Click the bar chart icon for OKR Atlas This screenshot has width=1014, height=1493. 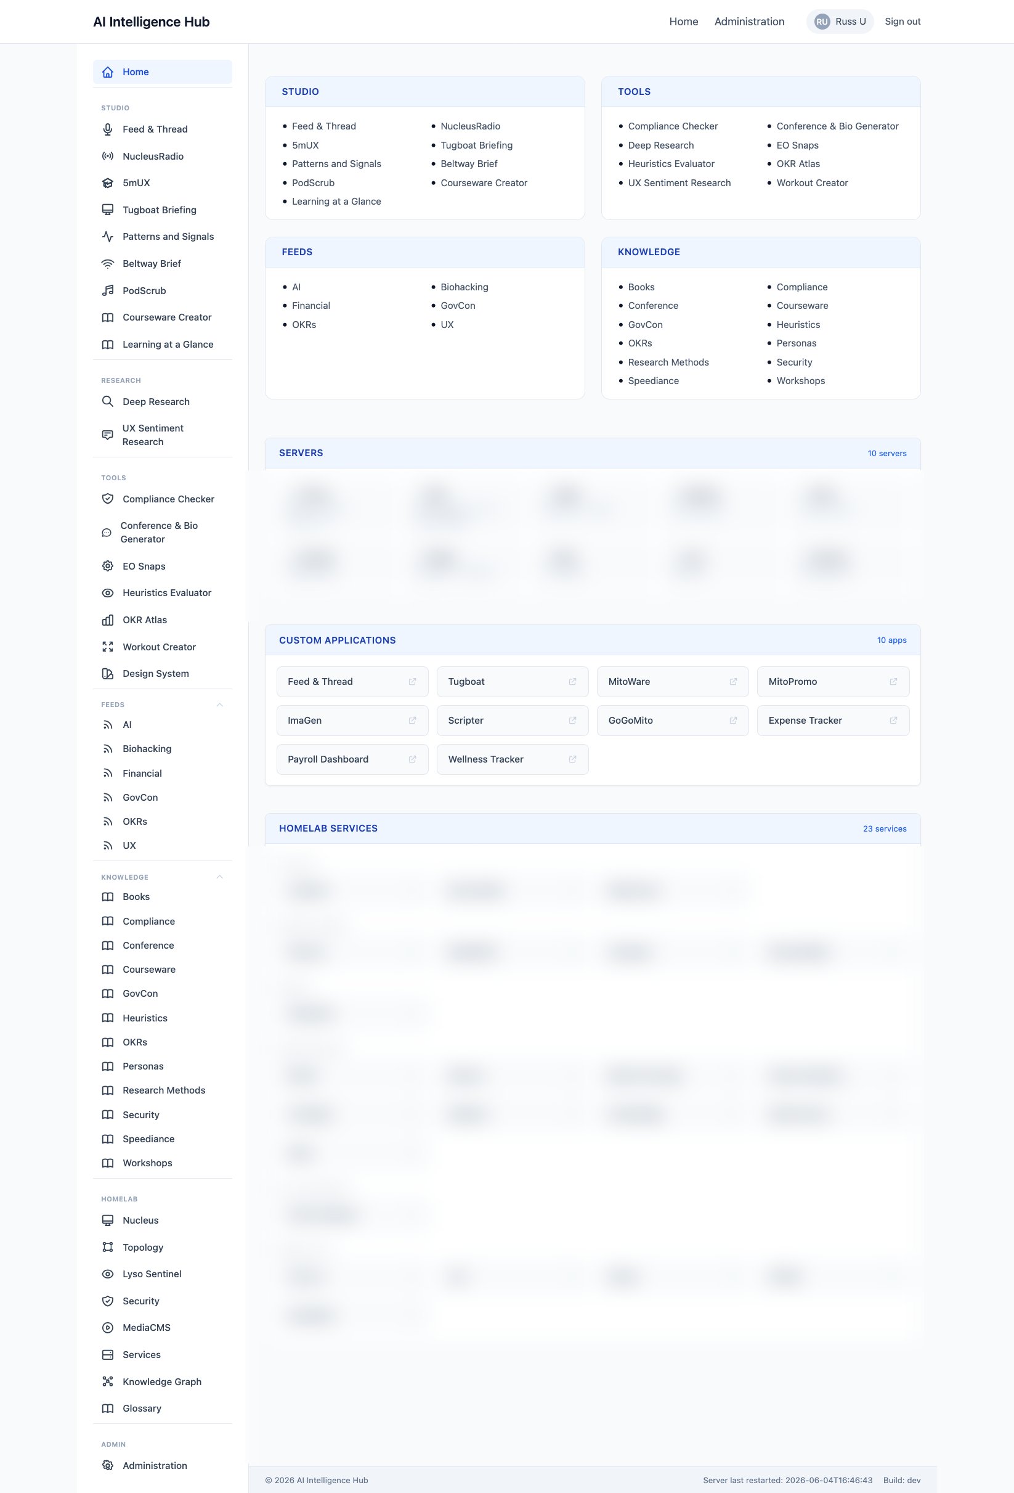(x=108, y=620)
